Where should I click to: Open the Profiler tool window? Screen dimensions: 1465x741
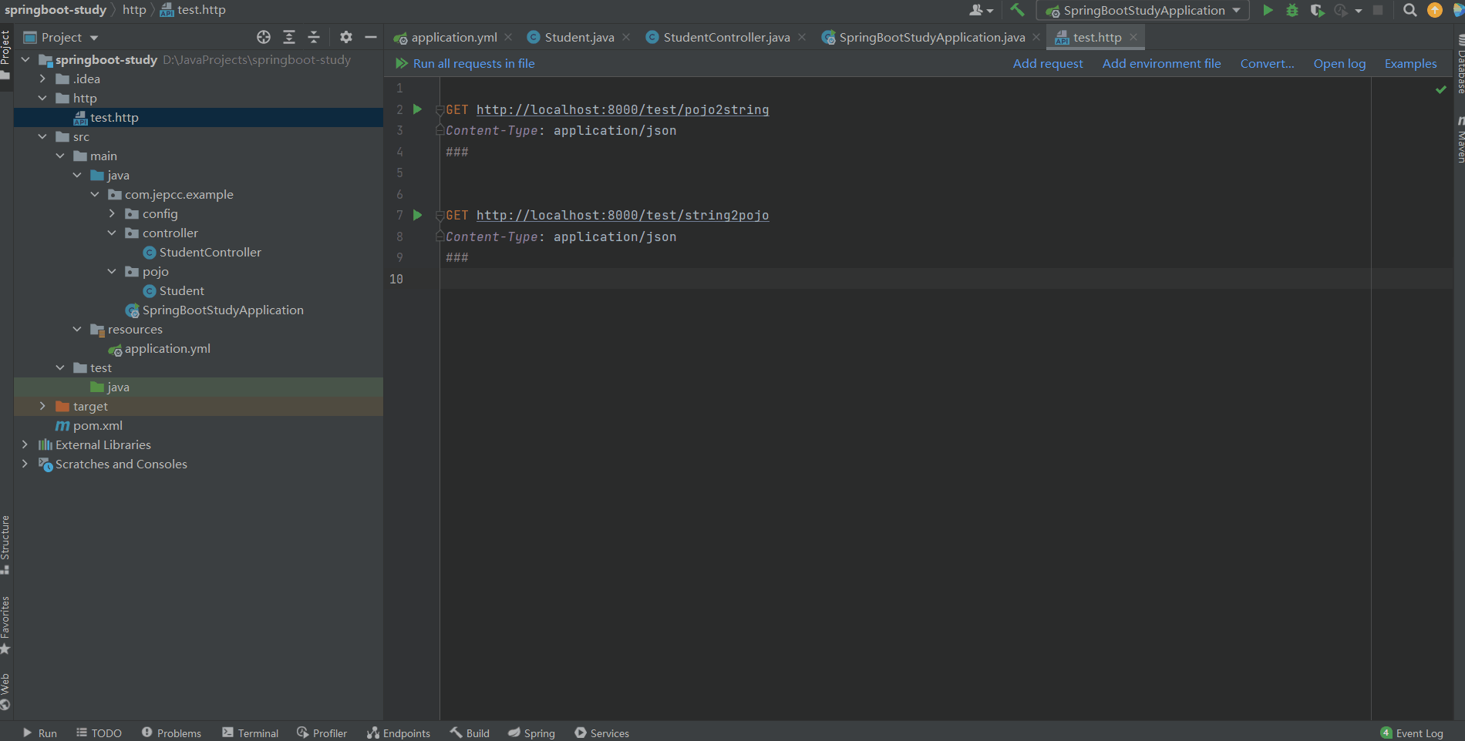pos(322,733)
